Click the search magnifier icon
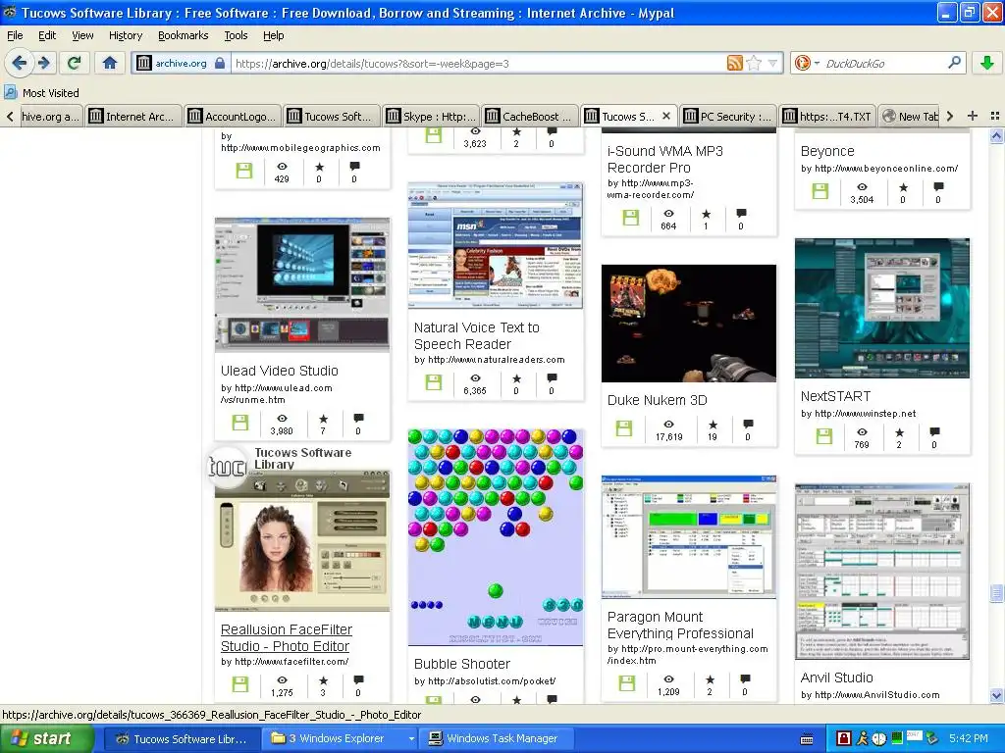 pyautogui.click(x=954, y=63)
